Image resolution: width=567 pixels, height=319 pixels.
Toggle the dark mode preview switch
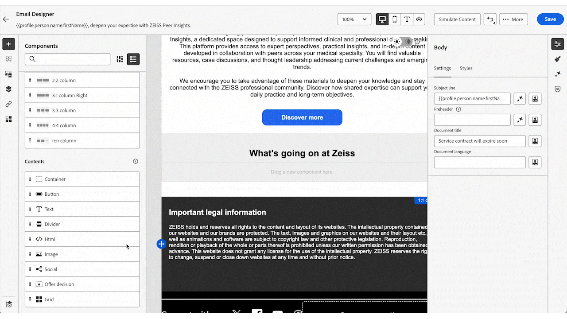402,41
